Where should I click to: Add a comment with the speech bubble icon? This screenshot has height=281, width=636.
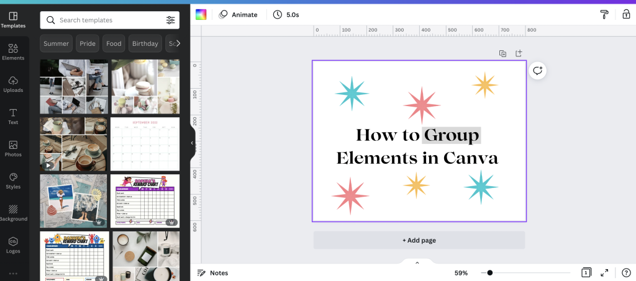click(538, 71)
